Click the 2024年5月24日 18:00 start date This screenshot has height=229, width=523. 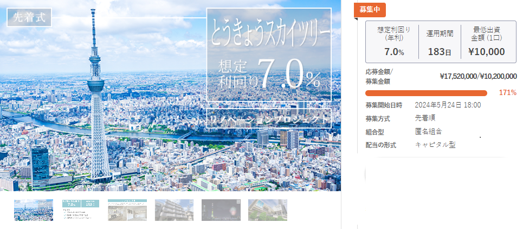click(448, 105)
